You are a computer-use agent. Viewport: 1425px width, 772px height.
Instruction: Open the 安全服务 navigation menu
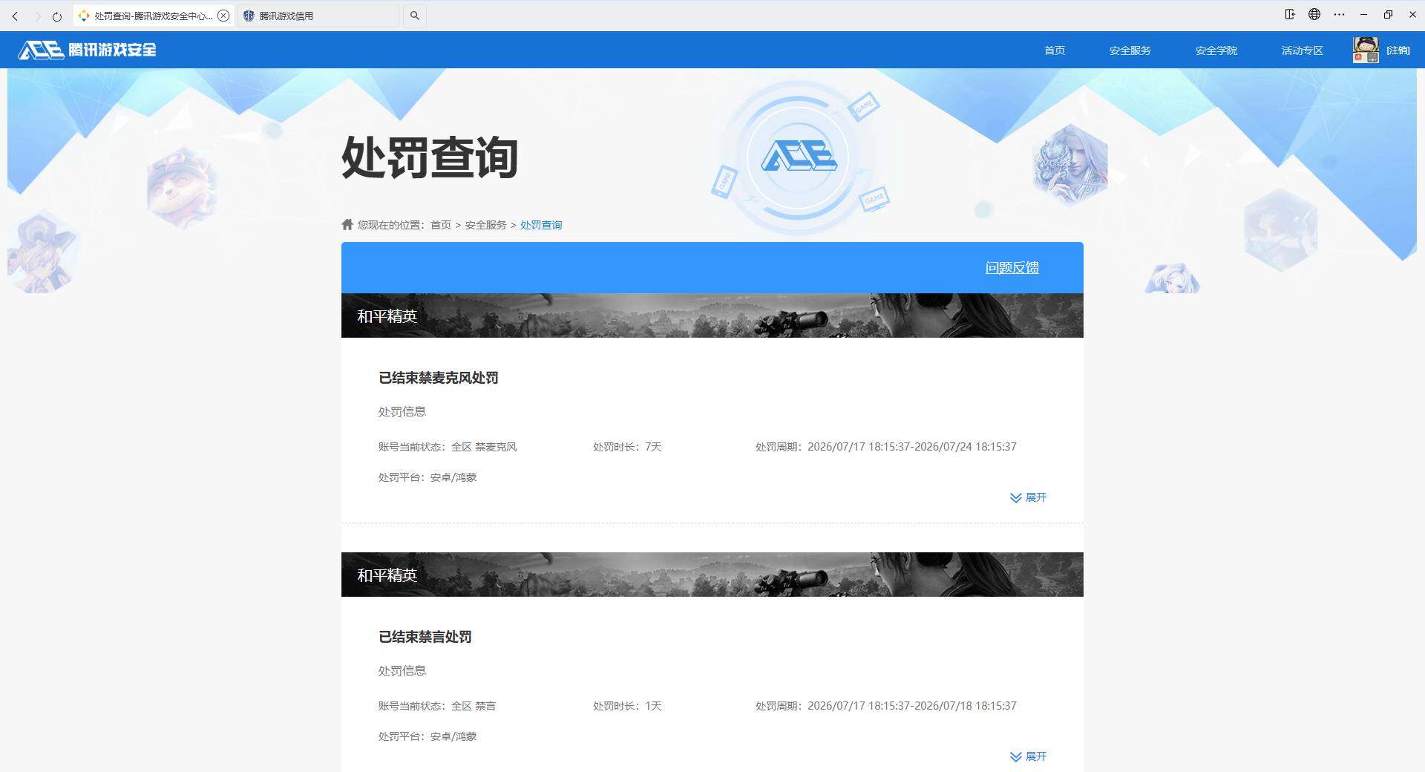1130,50
